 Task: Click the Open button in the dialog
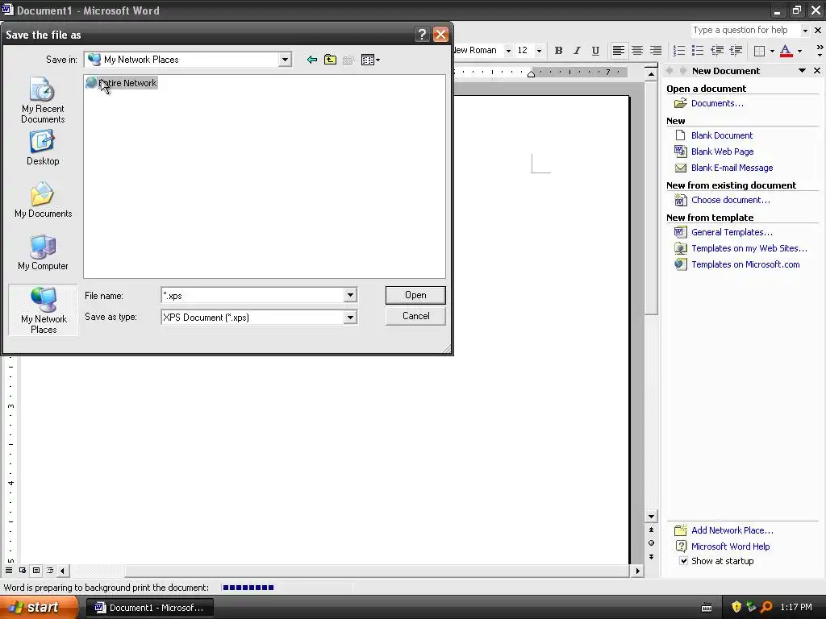click(415, 295)
